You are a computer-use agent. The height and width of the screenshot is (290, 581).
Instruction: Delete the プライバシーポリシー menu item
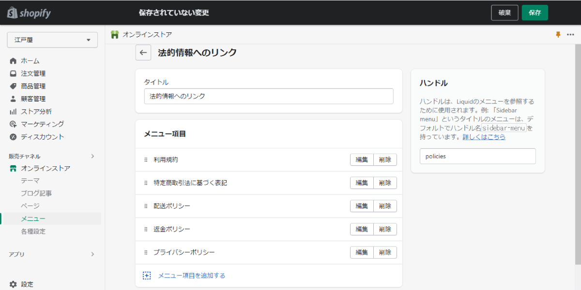click(x=385, y=252)
